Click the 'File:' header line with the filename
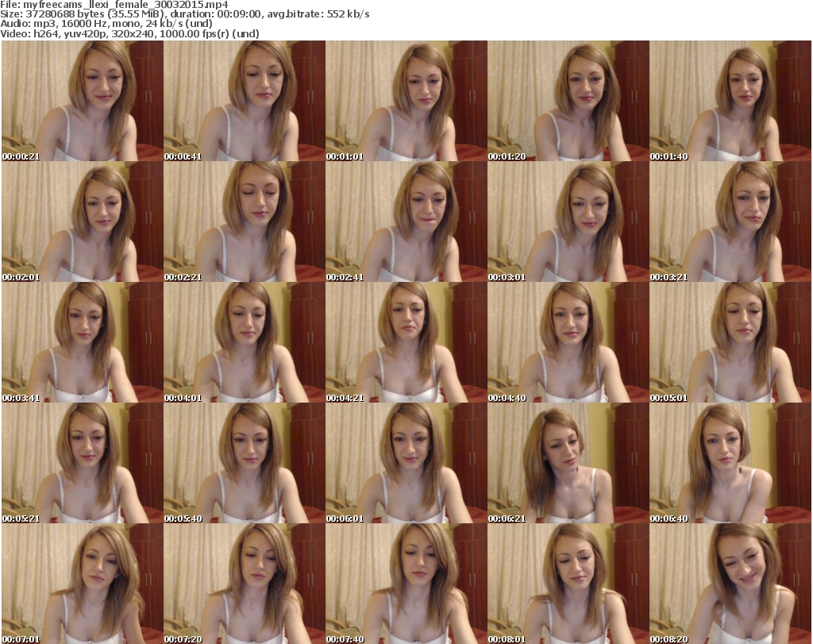813x644 pixels. 114,5
